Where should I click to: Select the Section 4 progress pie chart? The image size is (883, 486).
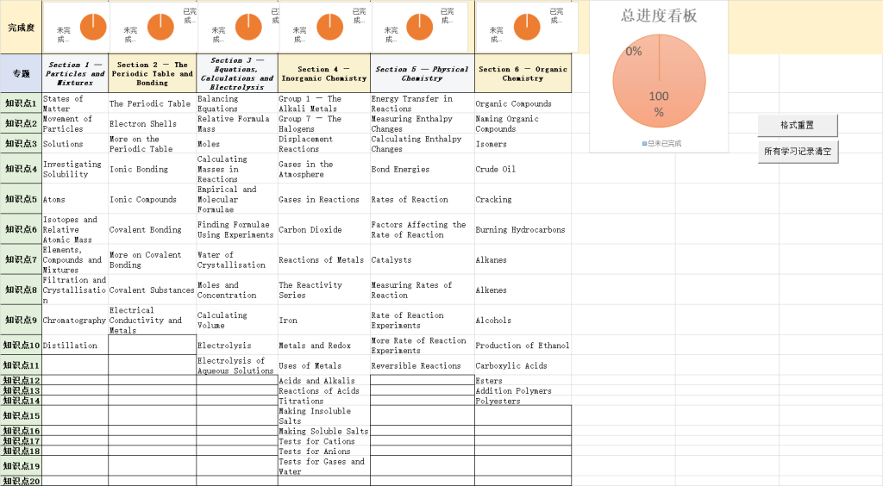330,27
